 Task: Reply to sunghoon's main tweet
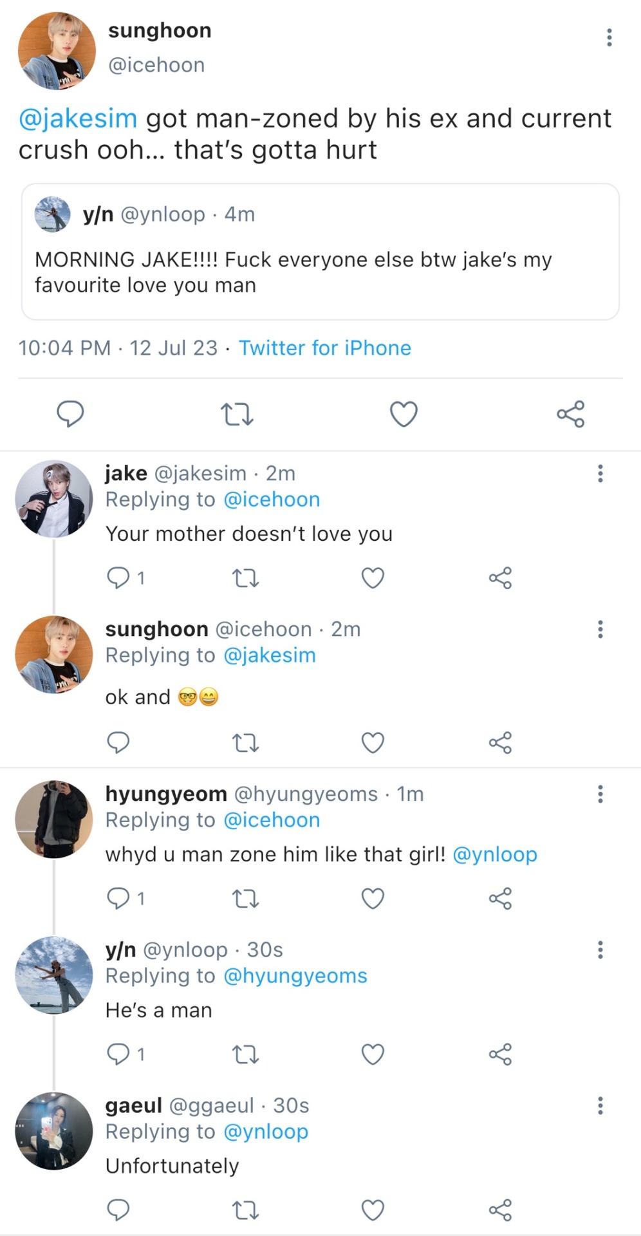coord(70,414)
